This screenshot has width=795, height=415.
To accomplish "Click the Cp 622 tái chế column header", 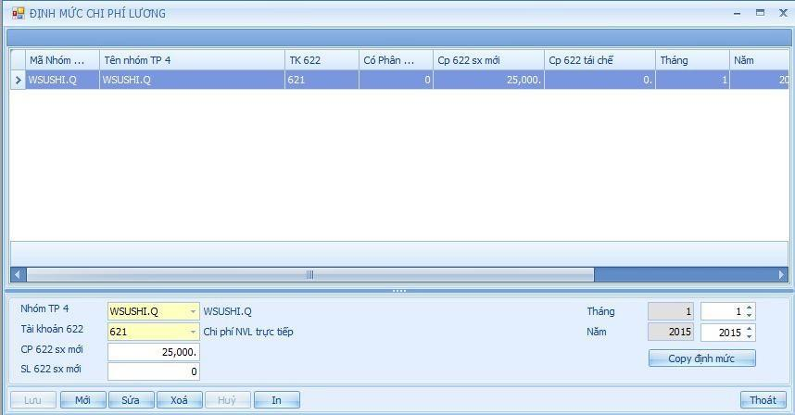I will coord(599,60).
